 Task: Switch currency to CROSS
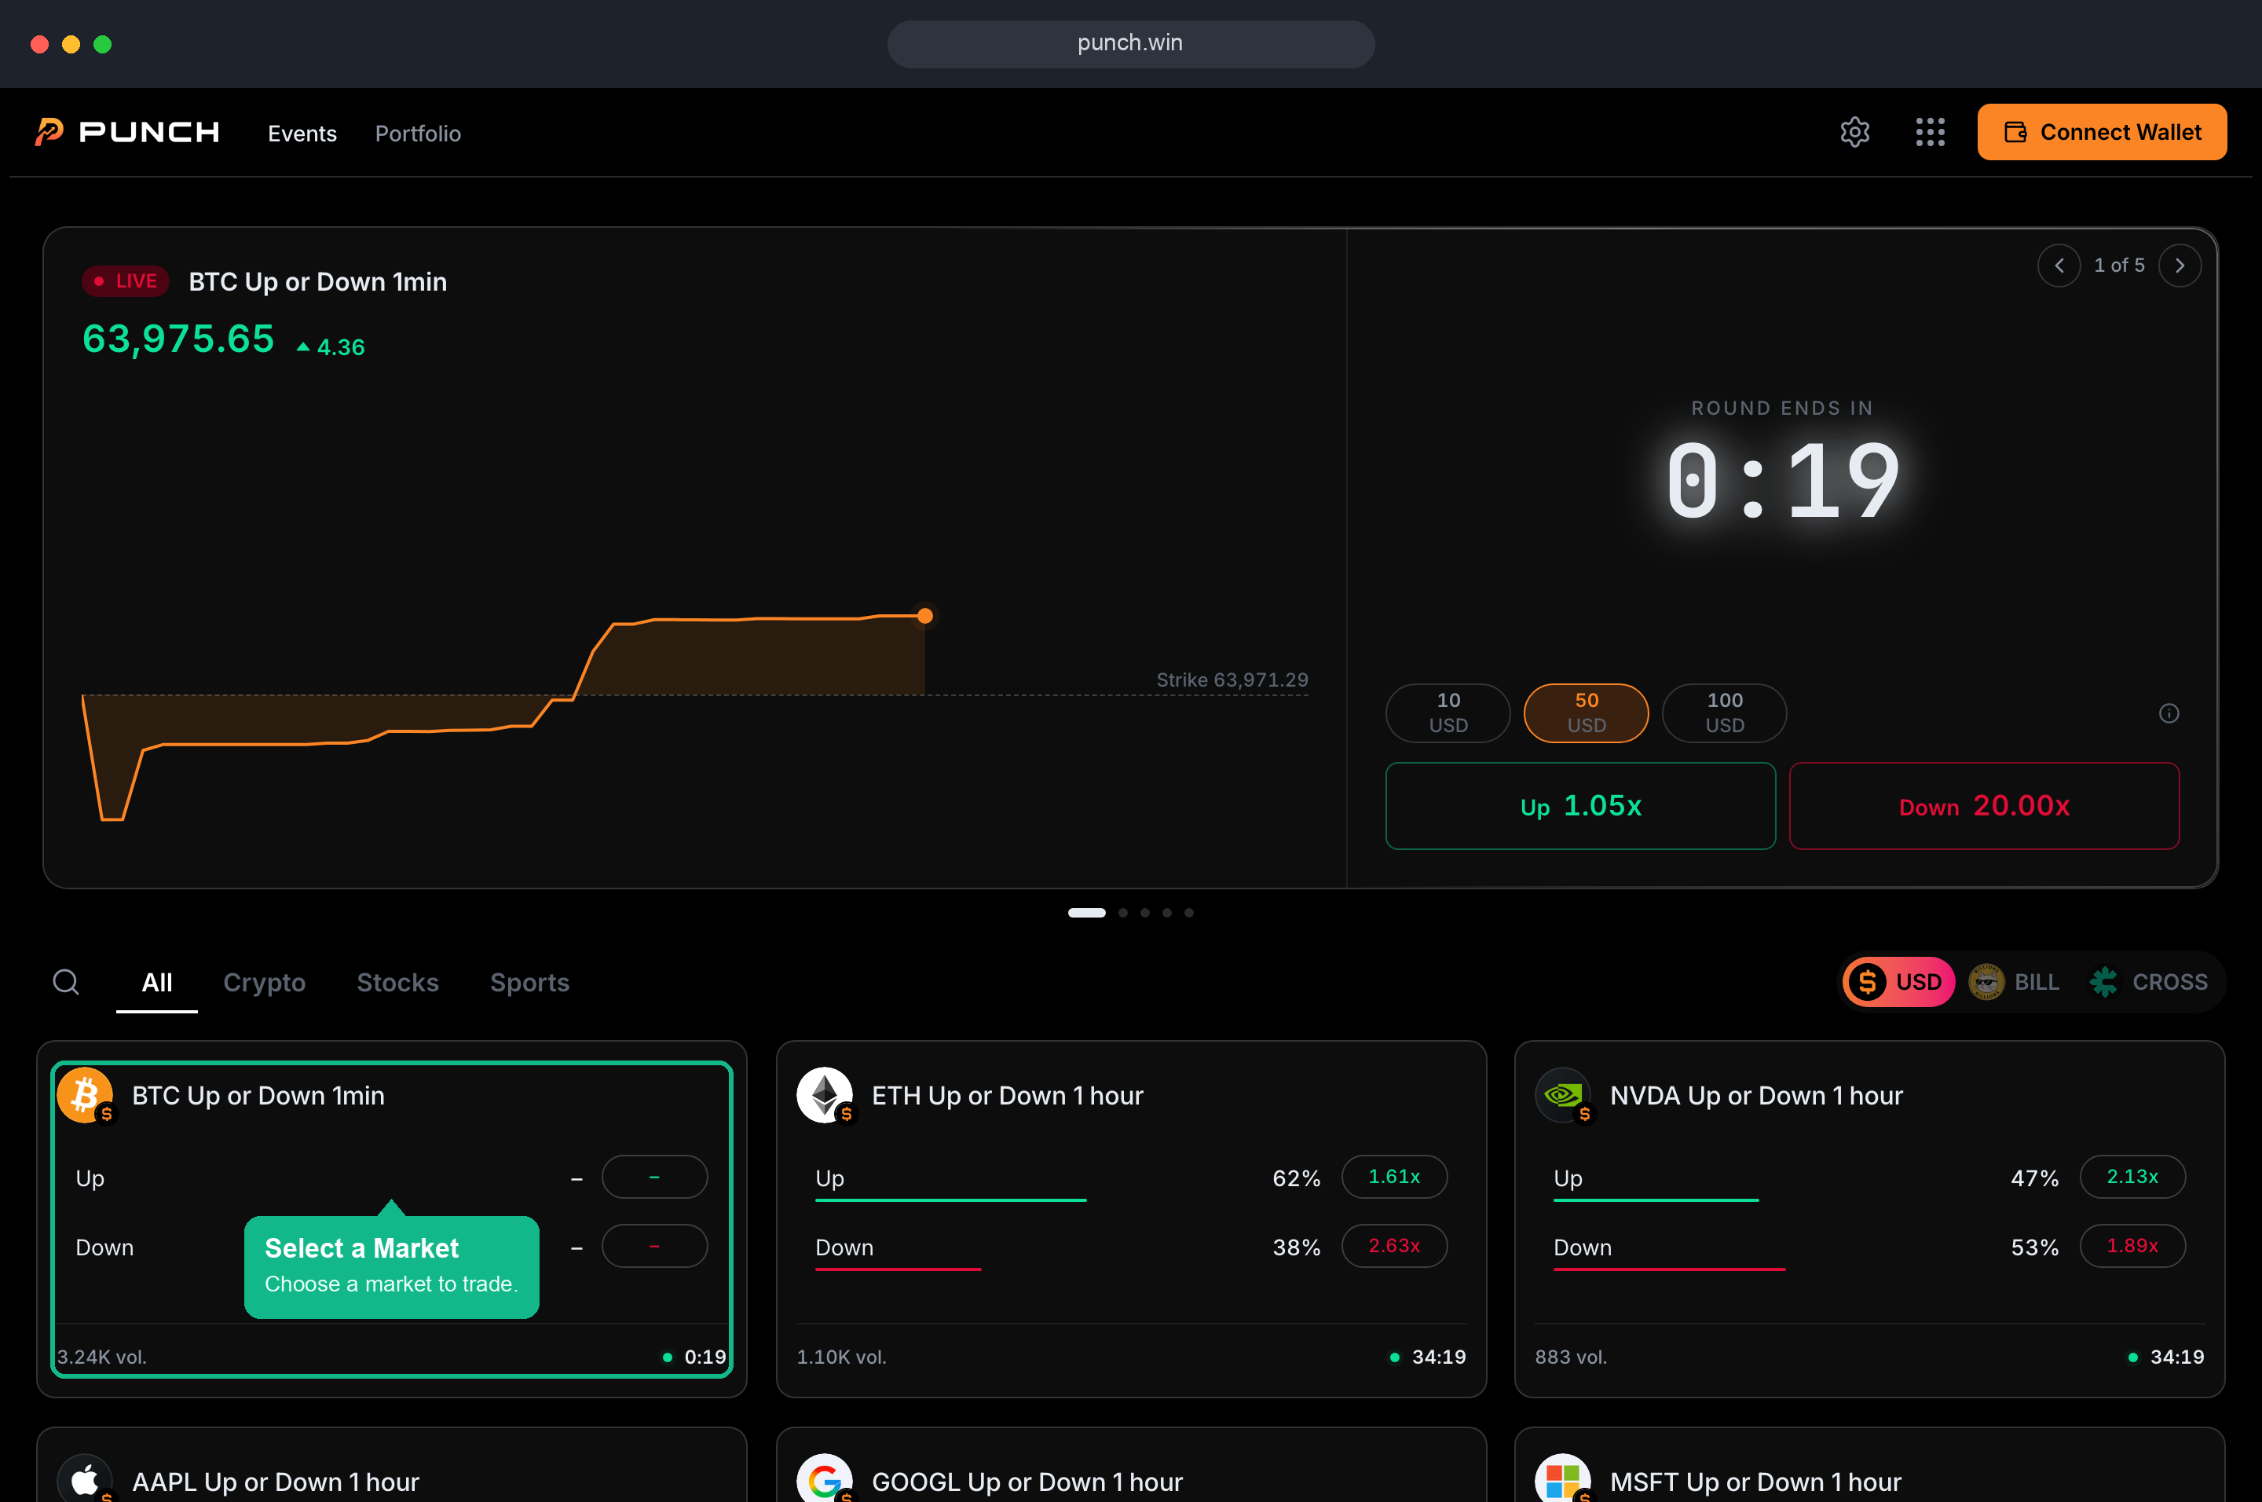pos(2148,982)
